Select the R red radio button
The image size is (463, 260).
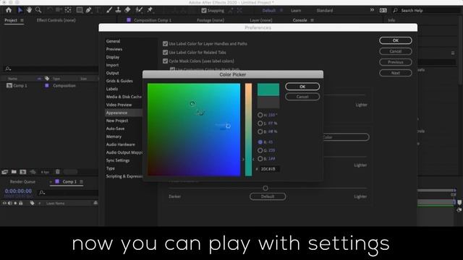coord(260,142)
